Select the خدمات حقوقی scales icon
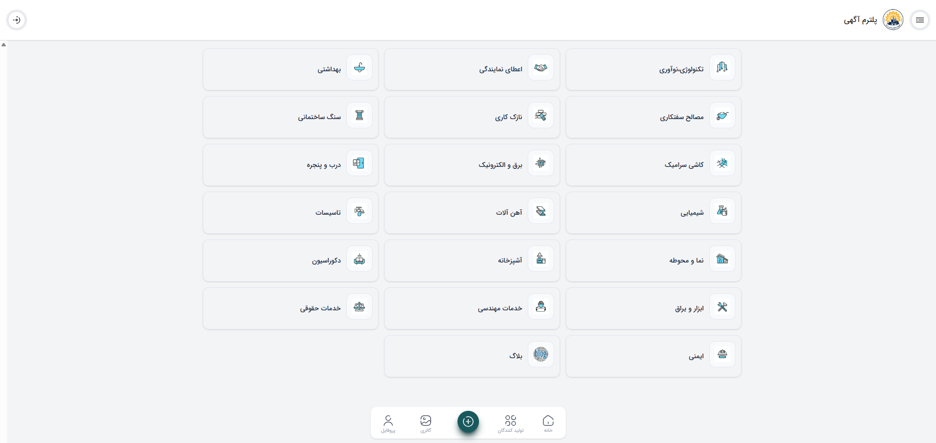 click(359, 306)
